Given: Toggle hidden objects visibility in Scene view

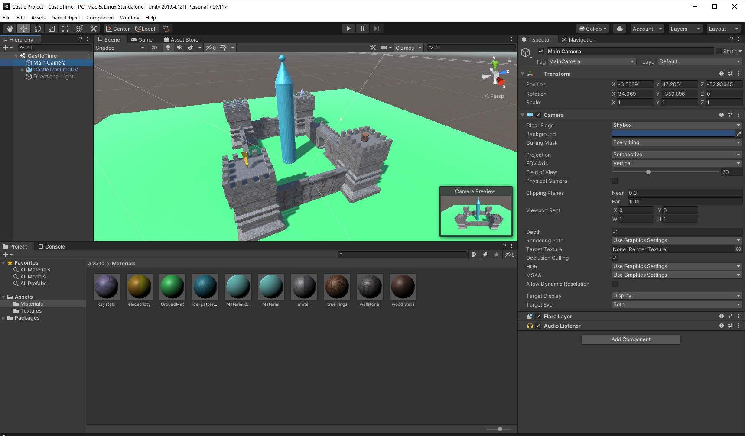Looking at the screenshot, I should point(211,48).
